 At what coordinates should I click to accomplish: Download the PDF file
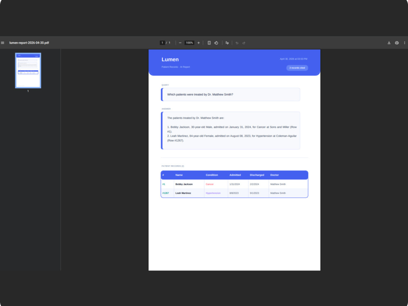coord(389,43)
